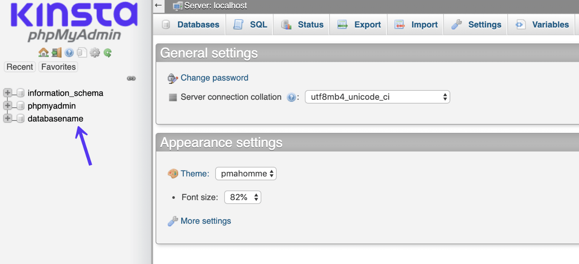Open phpMyAdmin documentation via question mark icon
The image size is (579, 264).
69,52
